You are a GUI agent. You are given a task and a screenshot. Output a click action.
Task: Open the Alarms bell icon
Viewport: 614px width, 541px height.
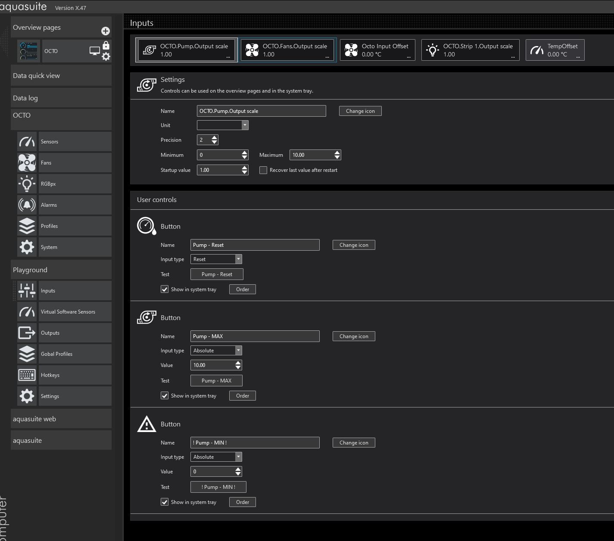(27, 205)
